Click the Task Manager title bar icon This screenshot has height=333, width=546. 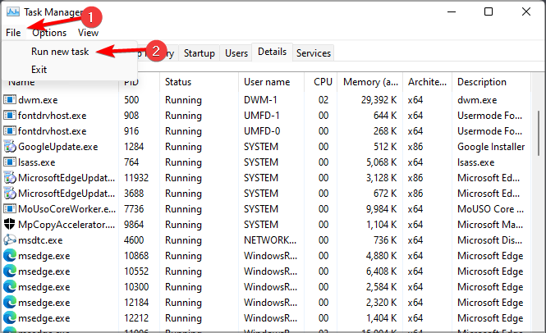pyautogui.click(x=12, y=12)
